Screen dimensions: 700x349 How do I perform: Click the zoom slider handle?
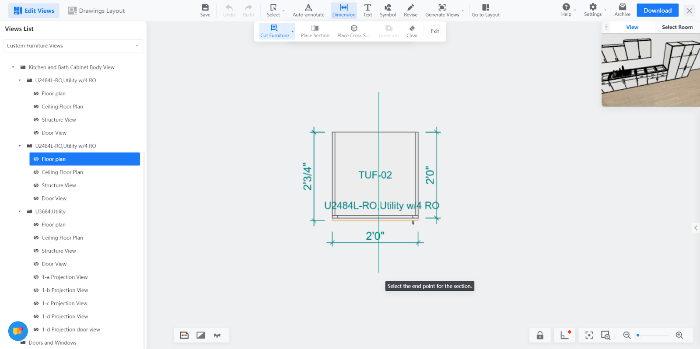pos(638,335)
